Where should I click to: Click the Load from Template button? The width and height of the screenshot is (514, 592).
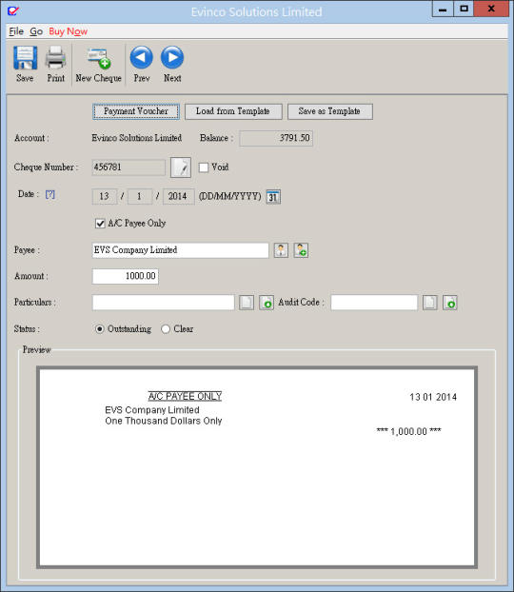click(233, 111)
